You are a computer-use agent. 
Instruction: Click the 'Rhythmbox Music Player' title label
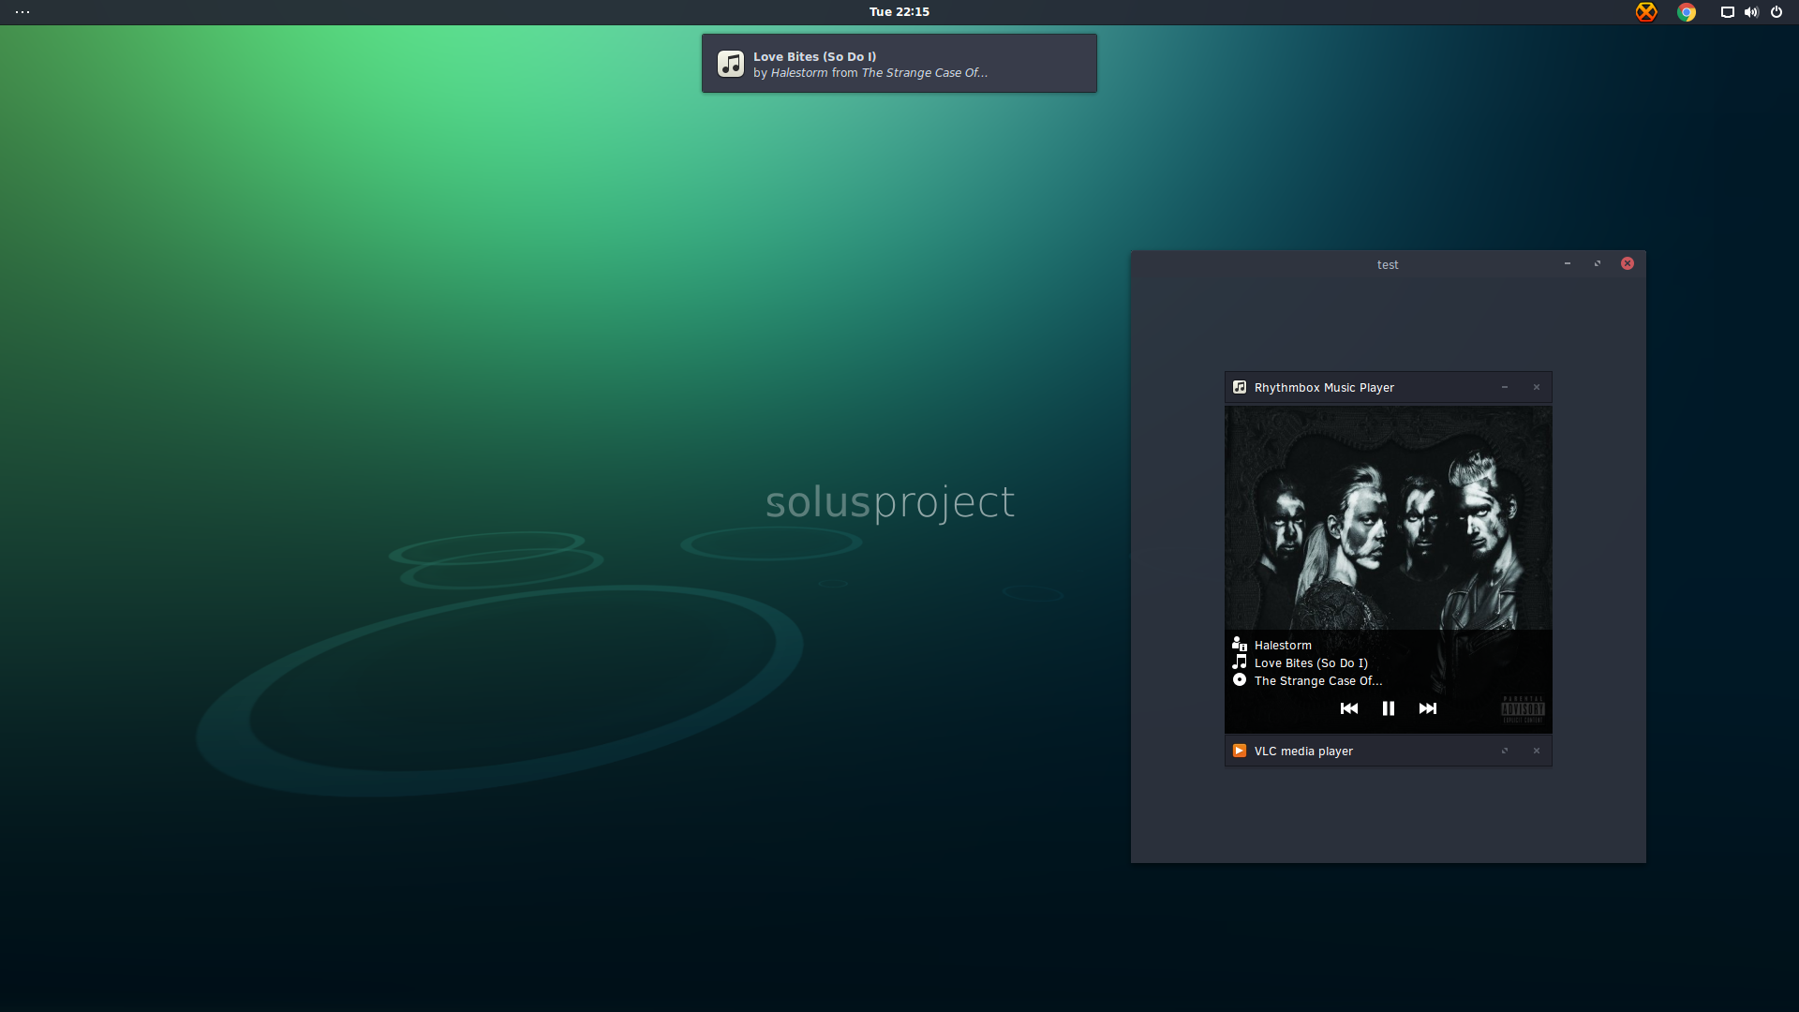click(x=1324, y=388)
